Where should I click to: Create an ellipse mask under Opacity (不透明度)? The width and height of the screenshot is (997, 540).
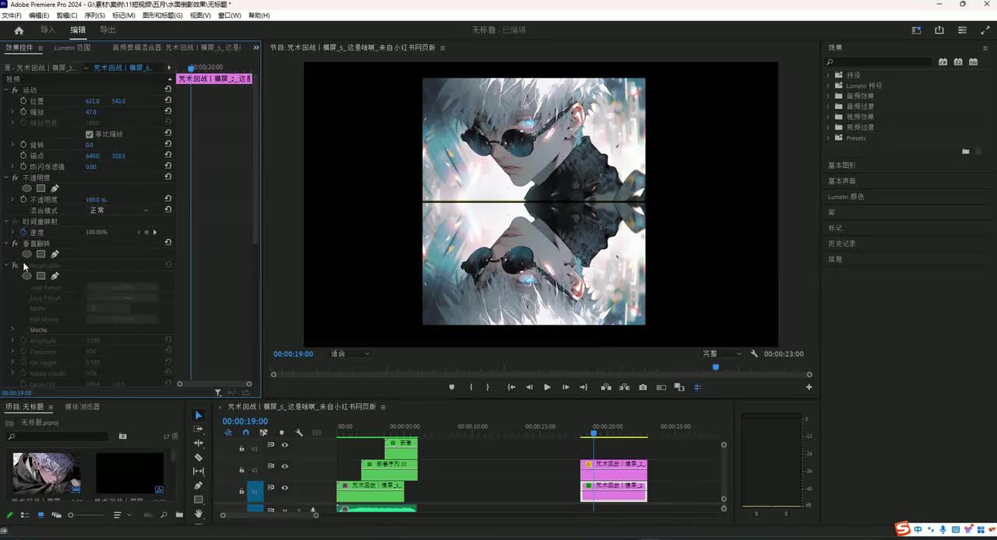(26, 188)
